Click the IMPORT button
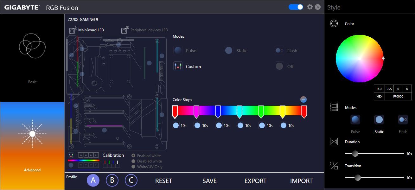 click(x=301, y=181)
